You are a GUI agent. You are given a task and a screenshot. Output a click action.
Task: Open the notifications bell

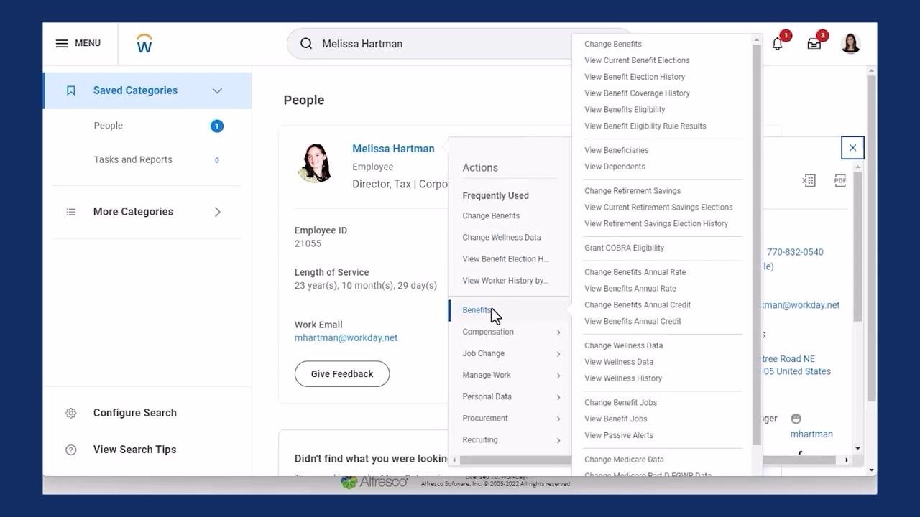click(x=778, y=44)
